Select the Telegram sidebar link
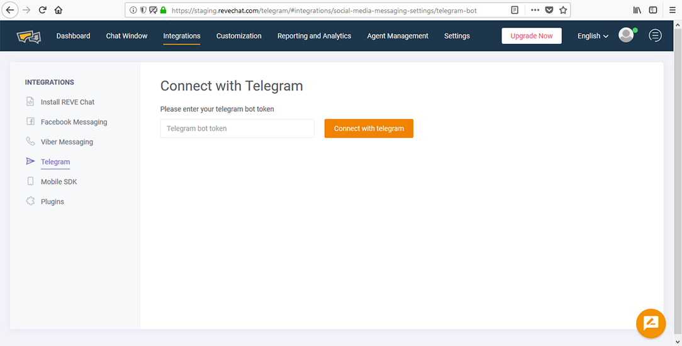Viewport: 682px width, 346px height. tap(55, 162)
